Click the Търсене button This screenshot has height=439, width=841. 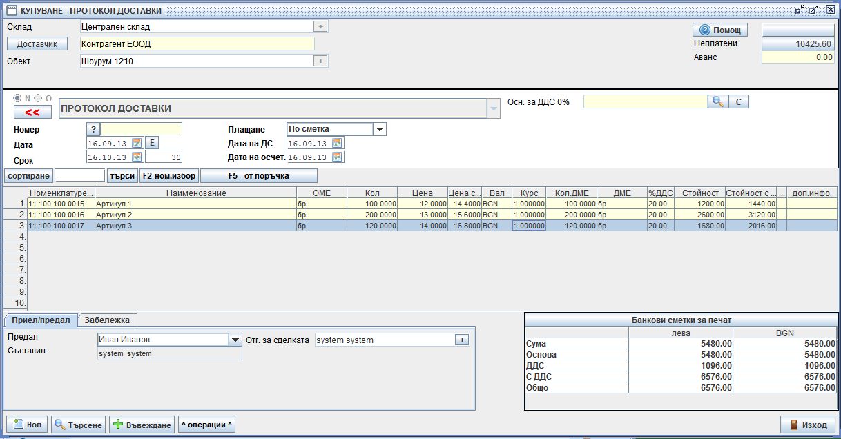78,425
